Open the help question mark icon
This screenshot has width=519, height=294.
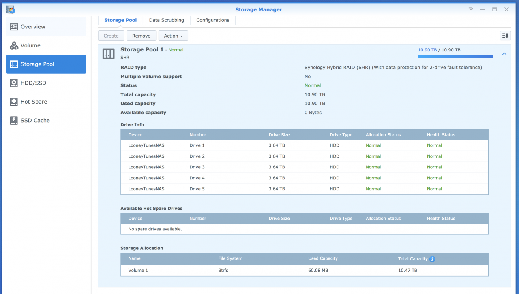[471, 9]
